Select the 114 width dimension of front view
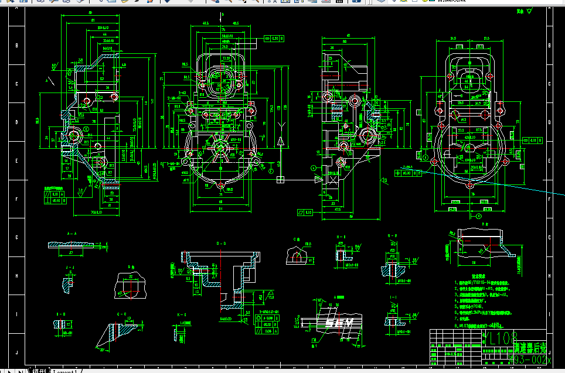This screenshot has width=565, height=373. [x=220, y=209]
